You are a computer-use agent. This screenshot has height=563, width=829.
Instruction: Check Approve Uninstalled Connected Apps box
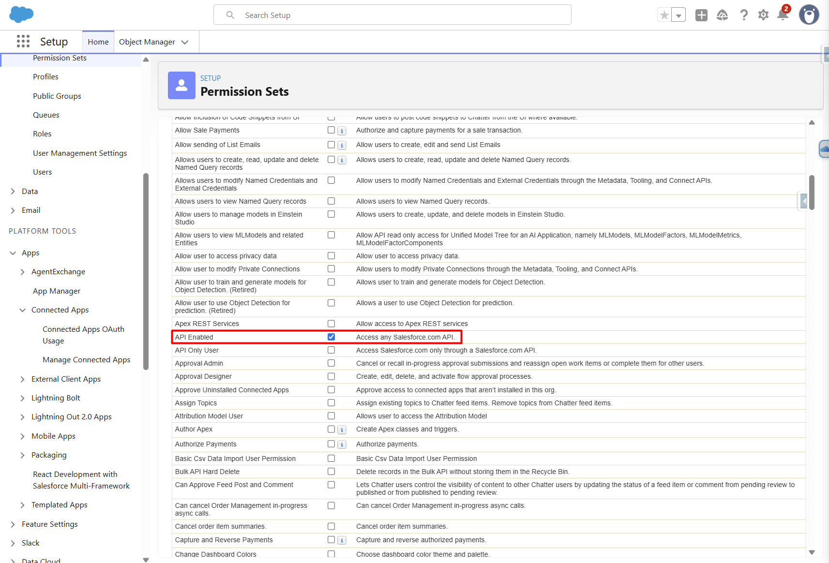coord(331,389)
